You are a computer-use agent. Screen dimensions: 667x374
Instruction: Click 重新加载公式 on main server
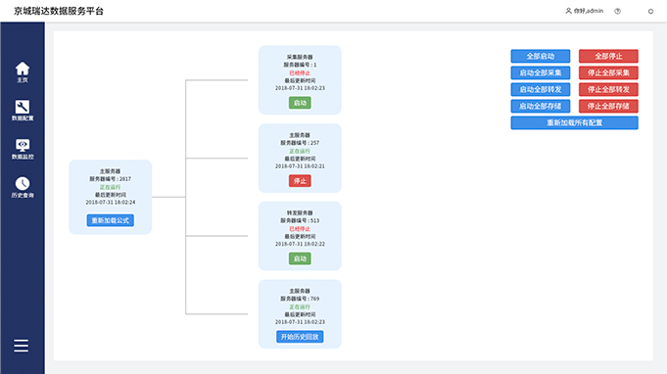pyautogui.click(x=110, y=220)
